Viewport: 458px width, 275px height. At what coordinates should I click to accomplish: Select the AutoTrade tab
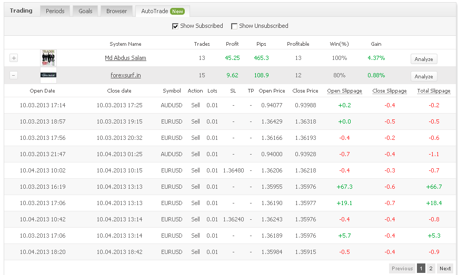click(163, 11)
